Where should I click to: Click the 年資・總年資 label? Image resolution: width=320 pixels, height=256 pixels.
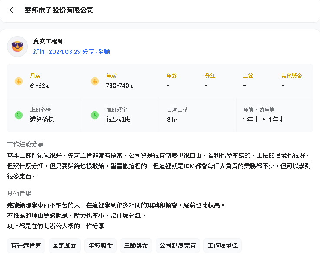pyautogui.click(x=259, y=110)
